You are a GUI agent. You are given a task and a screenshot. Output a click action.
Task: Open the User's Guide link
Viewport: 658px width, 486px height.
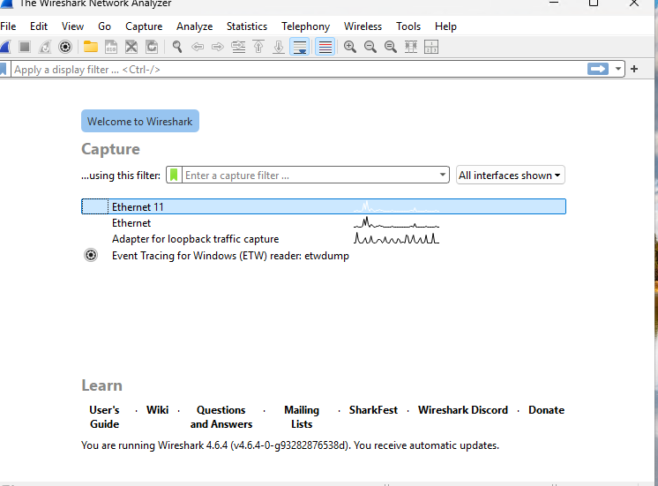tap(104, 416)
